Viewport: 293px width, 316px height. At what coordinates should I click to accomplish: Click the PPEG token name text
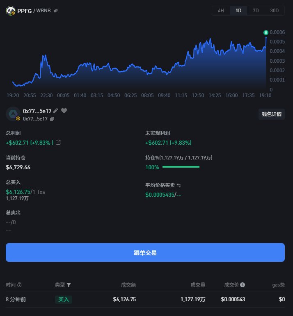25,11
